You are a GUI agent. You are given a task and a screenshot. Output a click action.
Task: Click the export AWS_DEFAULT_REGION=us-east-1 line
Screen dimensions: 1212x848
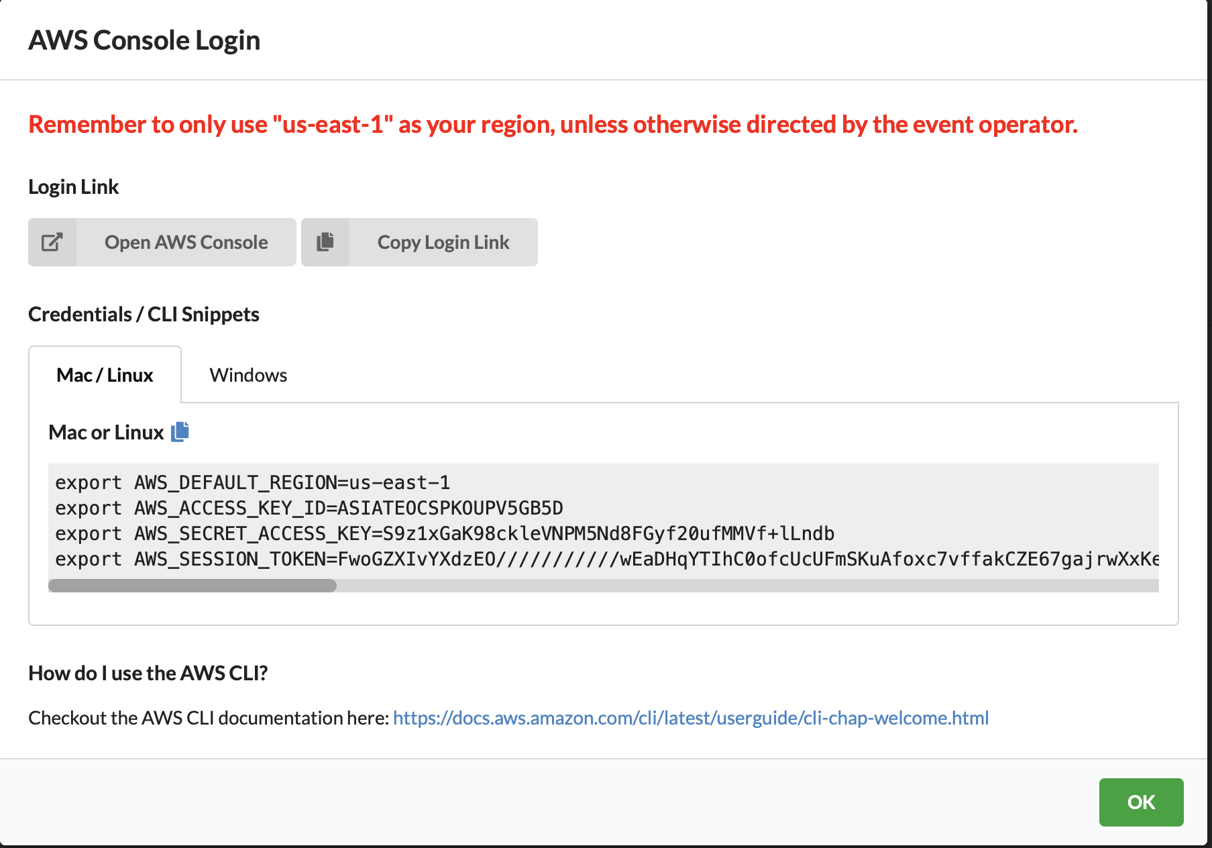point(253,482)
